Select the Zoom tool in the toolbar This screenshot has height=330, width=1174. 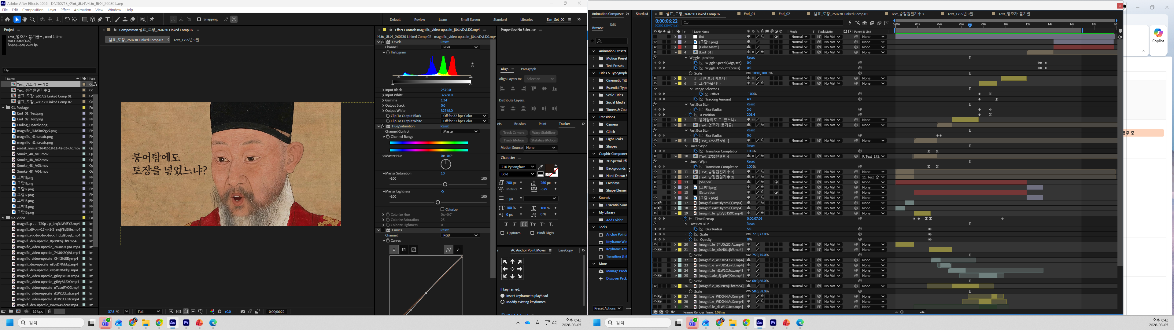(32, 20)
